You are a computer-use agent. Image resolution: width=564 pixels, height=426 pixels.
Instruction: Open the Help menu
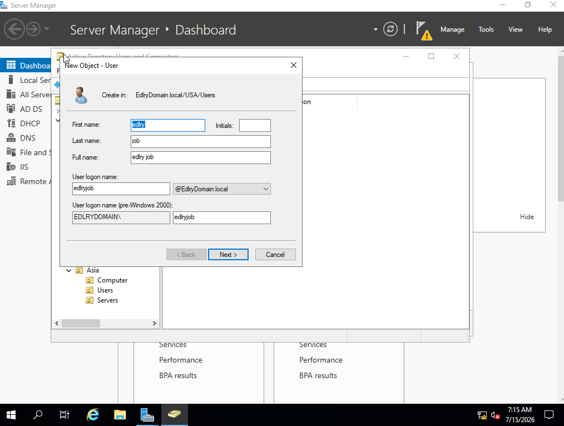[545, 29]
